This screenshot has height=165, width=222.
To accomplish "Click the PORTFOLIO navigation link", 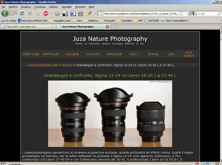I will point(51,54).
